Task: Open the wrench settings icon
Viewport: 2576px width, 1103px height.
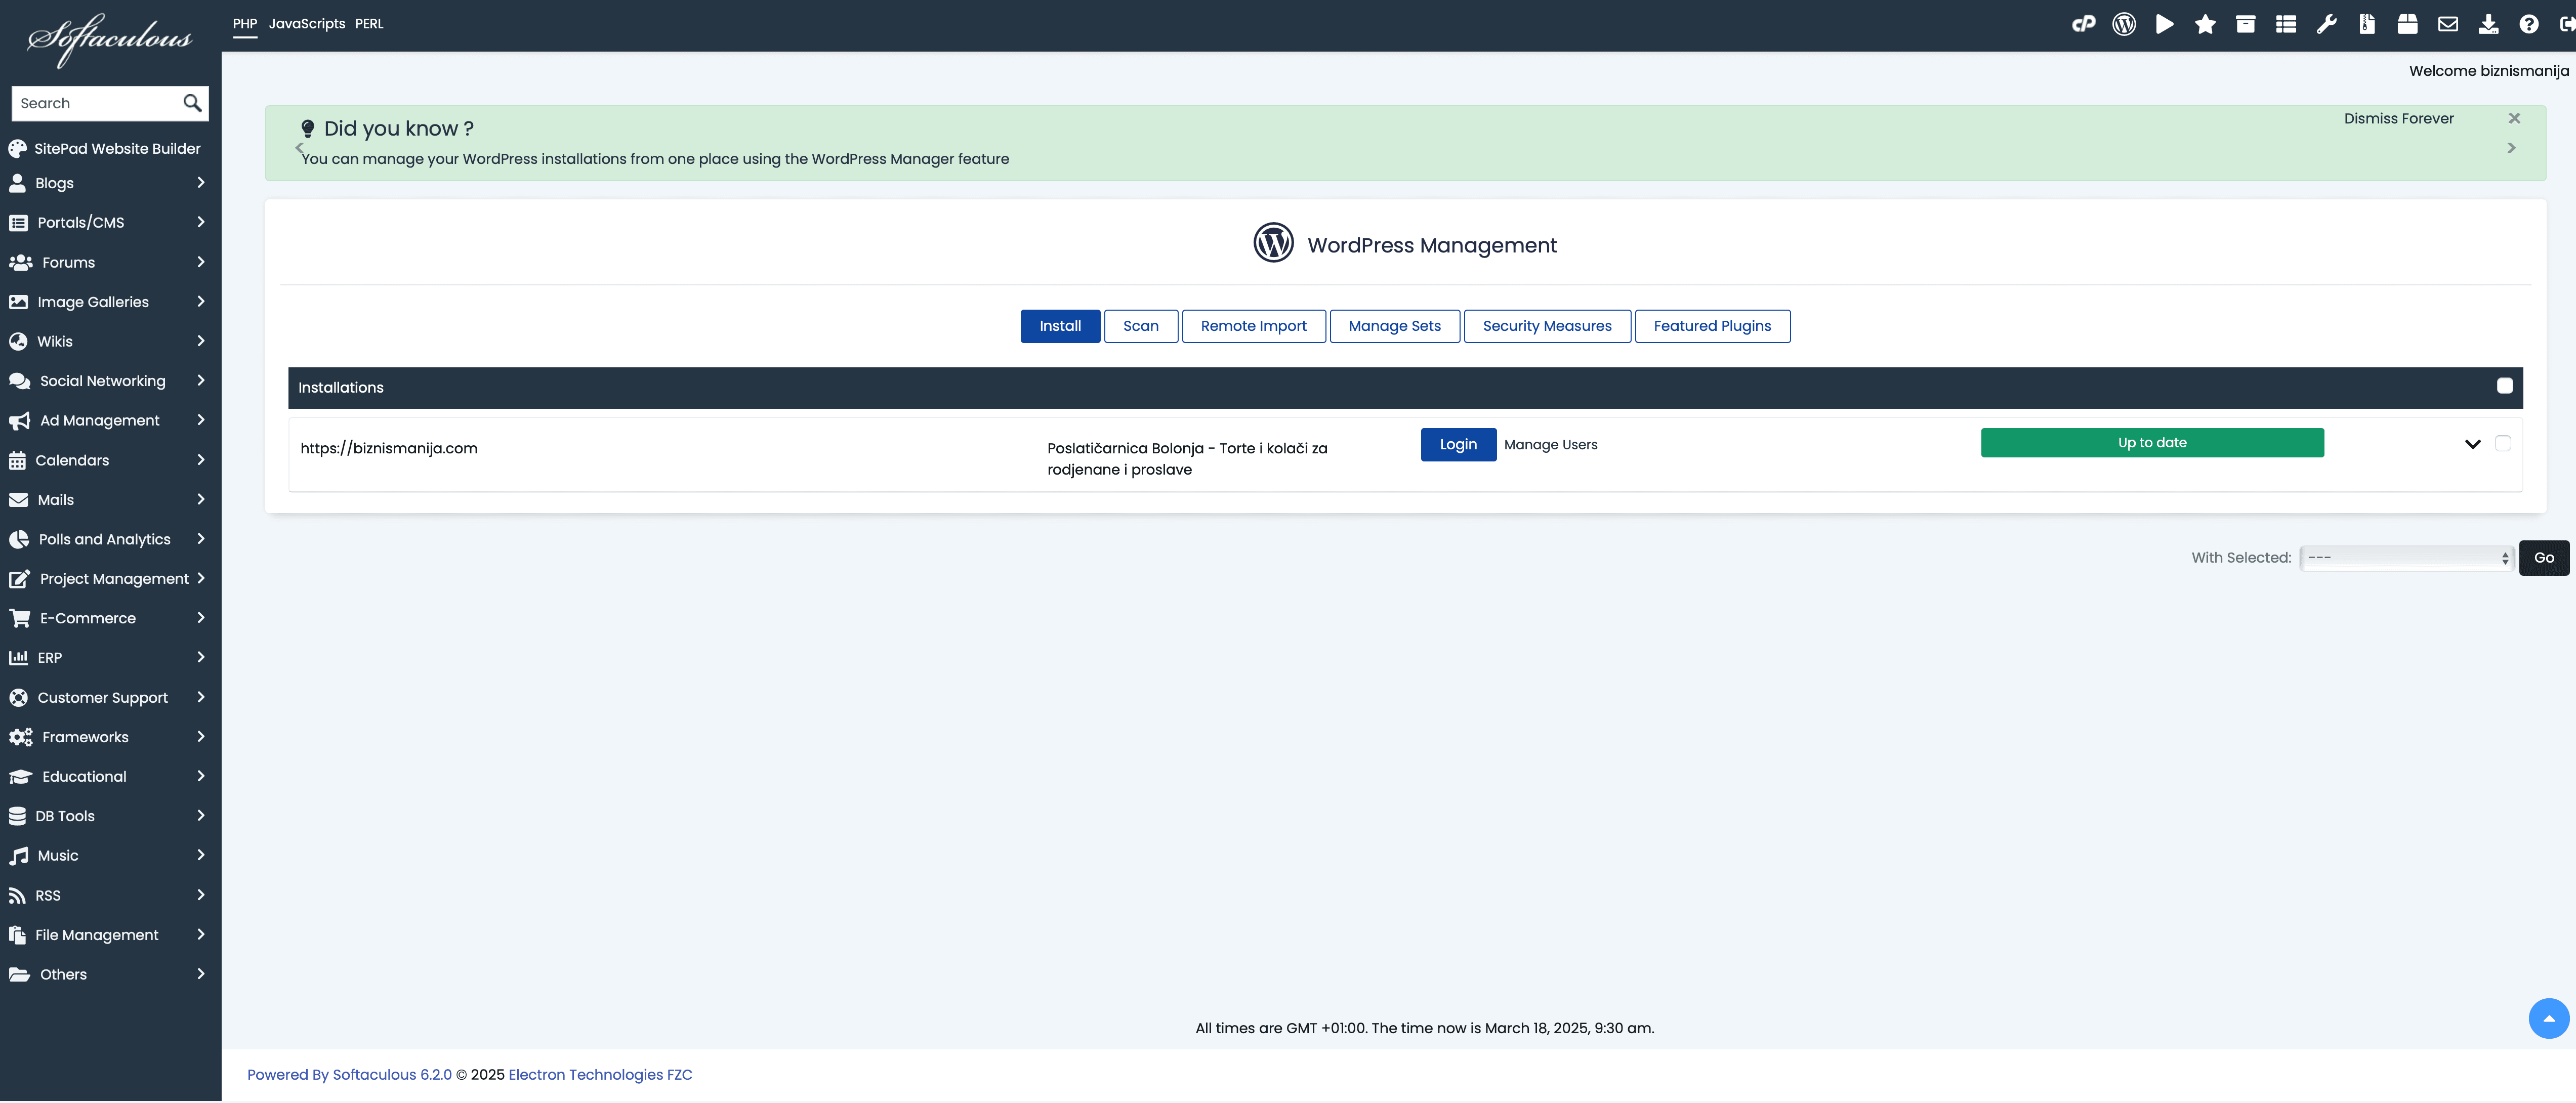Action: (2326, 24)
